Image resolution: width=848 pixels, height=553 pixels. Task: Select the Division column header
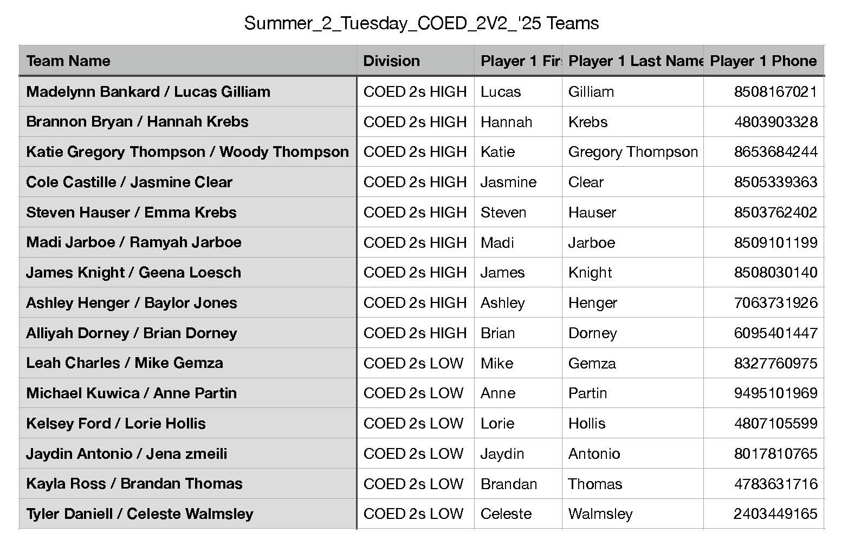pos(416,61)
